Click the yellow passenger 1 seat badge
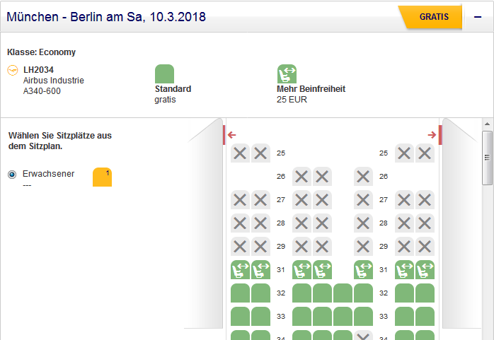494x340 pixels. 102,177
